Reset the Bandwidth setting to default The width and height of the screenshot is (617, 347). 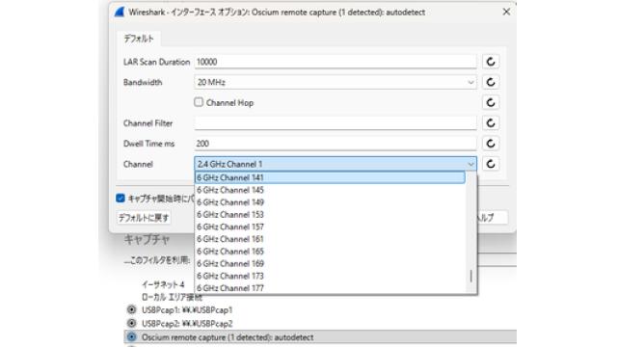click(x=491, y=82)
